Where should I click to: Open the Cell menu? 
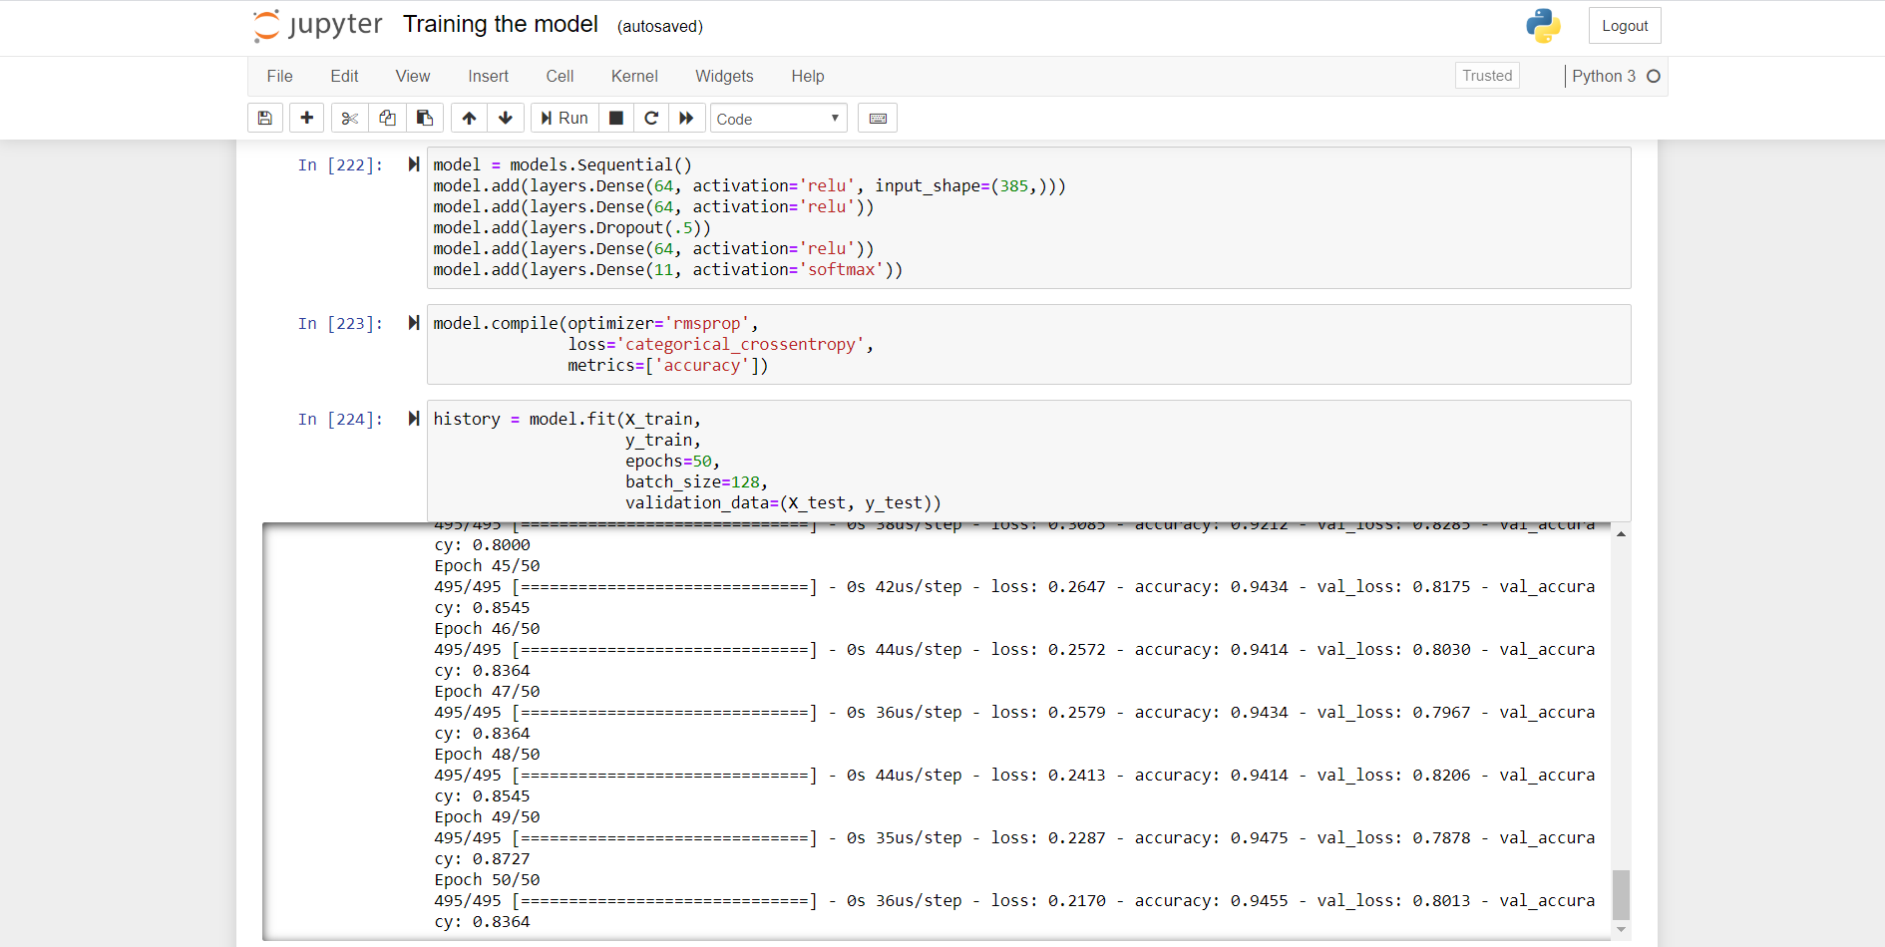pos(560,76)
